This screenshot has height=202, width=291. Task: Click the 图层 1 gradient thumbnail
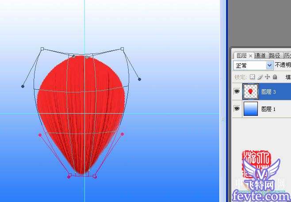251,108
